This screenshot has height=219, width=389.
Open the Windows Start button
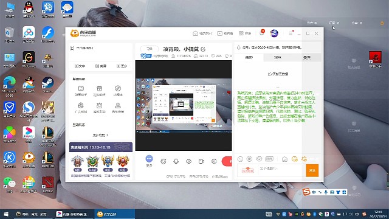[6, 214]
